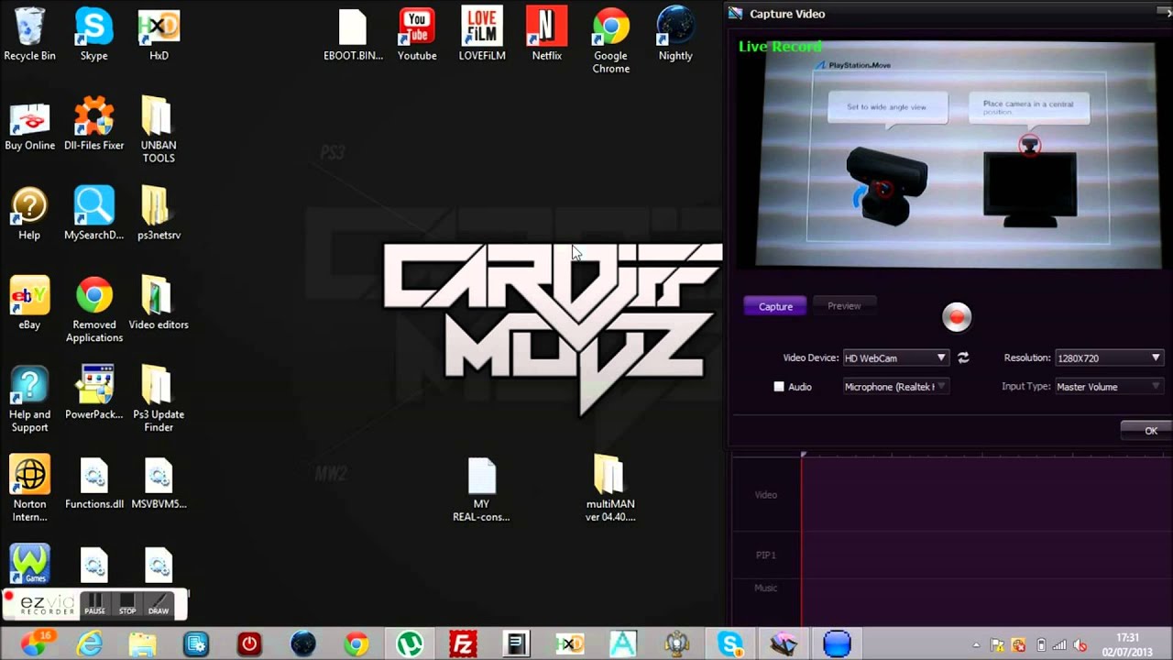The width and height of the screenshot is (1173, 660).
Task: Select the Ps3 Update Finder folder
Action: click(x=159, y=400)
